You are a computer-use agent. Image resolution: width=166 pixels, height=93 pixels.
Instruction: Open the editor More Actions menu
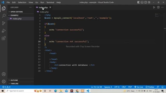[162, 7]
